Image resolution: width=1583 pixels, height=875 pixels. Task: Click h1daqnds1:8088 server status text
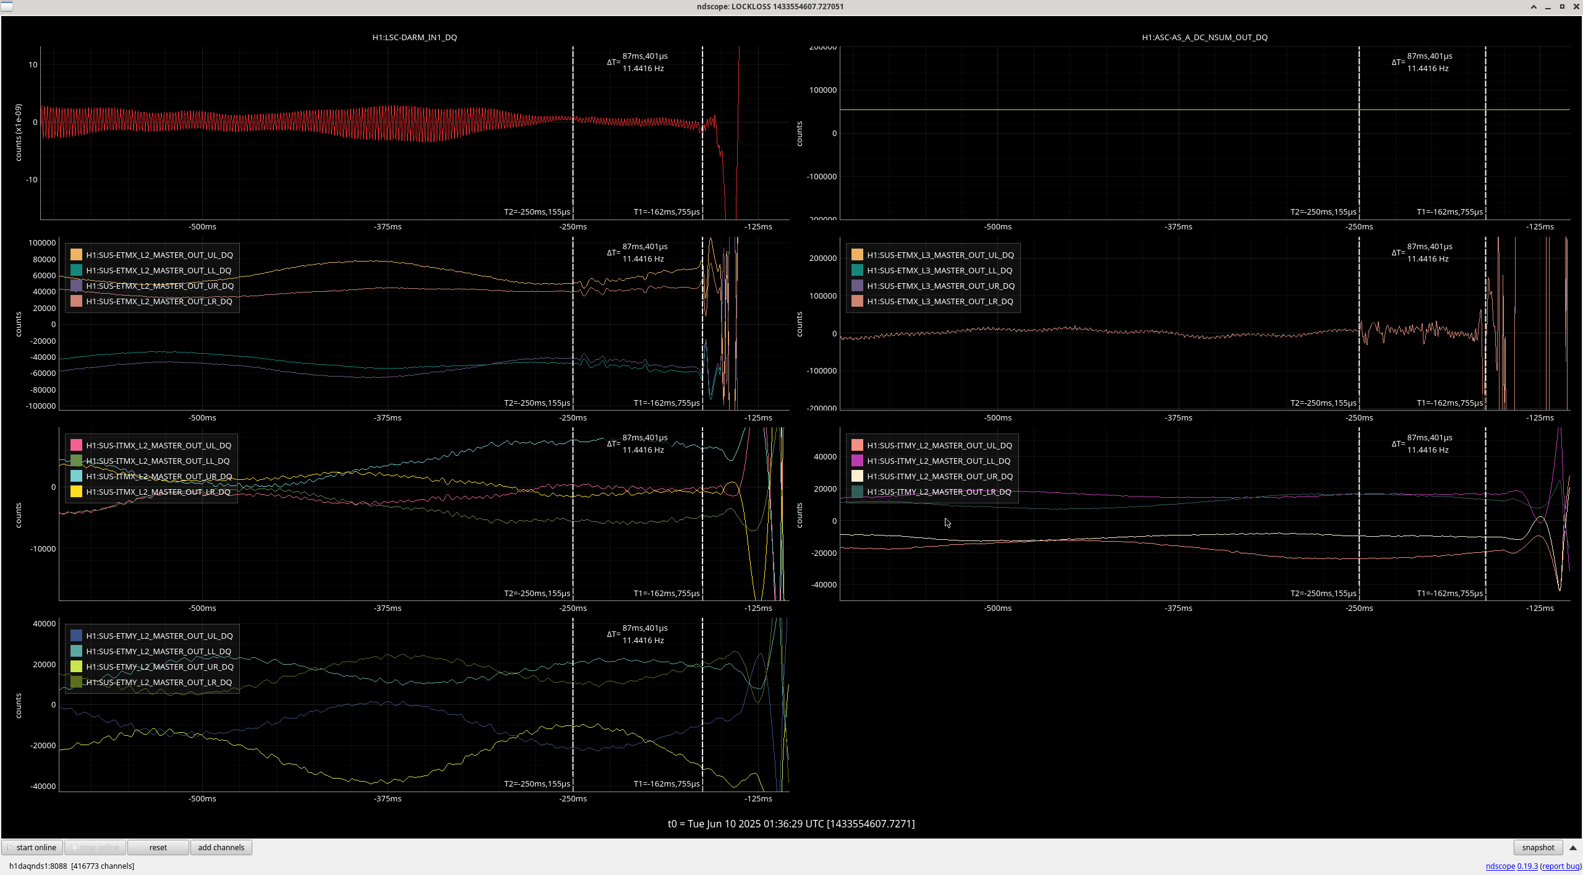click(x=38, y=866)
